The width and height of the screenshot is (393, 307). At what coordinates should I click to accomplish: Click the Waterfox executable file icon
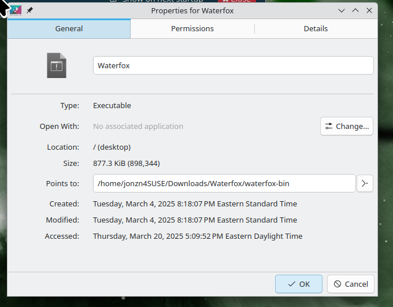[57, 65]
